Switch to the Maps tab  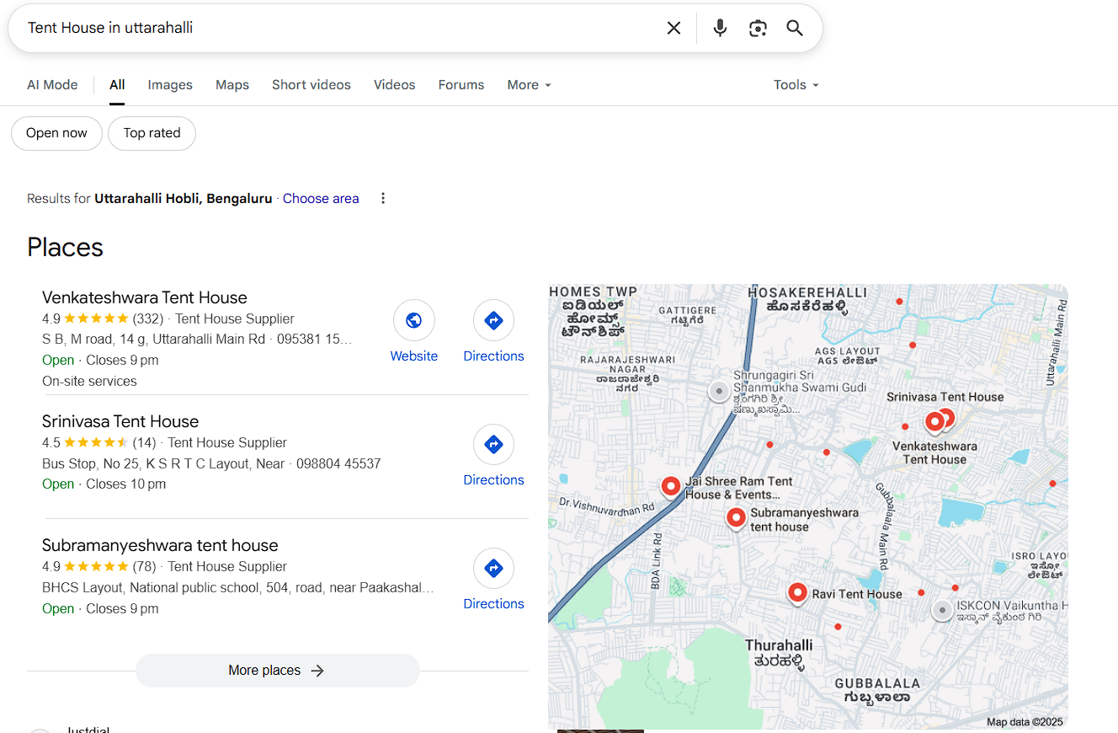232,85
